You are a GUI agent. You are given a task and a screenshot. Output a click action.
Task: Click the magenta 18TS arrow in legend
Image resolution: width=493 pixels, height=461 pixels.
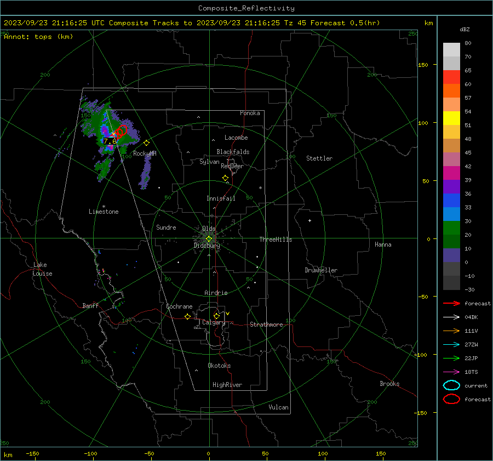[451, 372]
